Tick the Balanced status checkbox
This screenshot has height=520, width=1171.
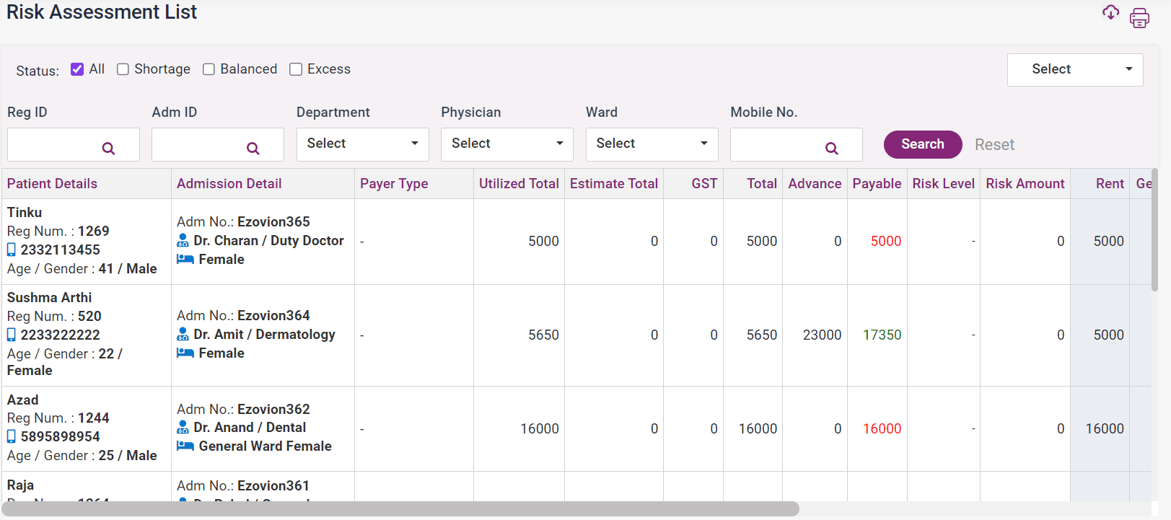click(209, 69)
